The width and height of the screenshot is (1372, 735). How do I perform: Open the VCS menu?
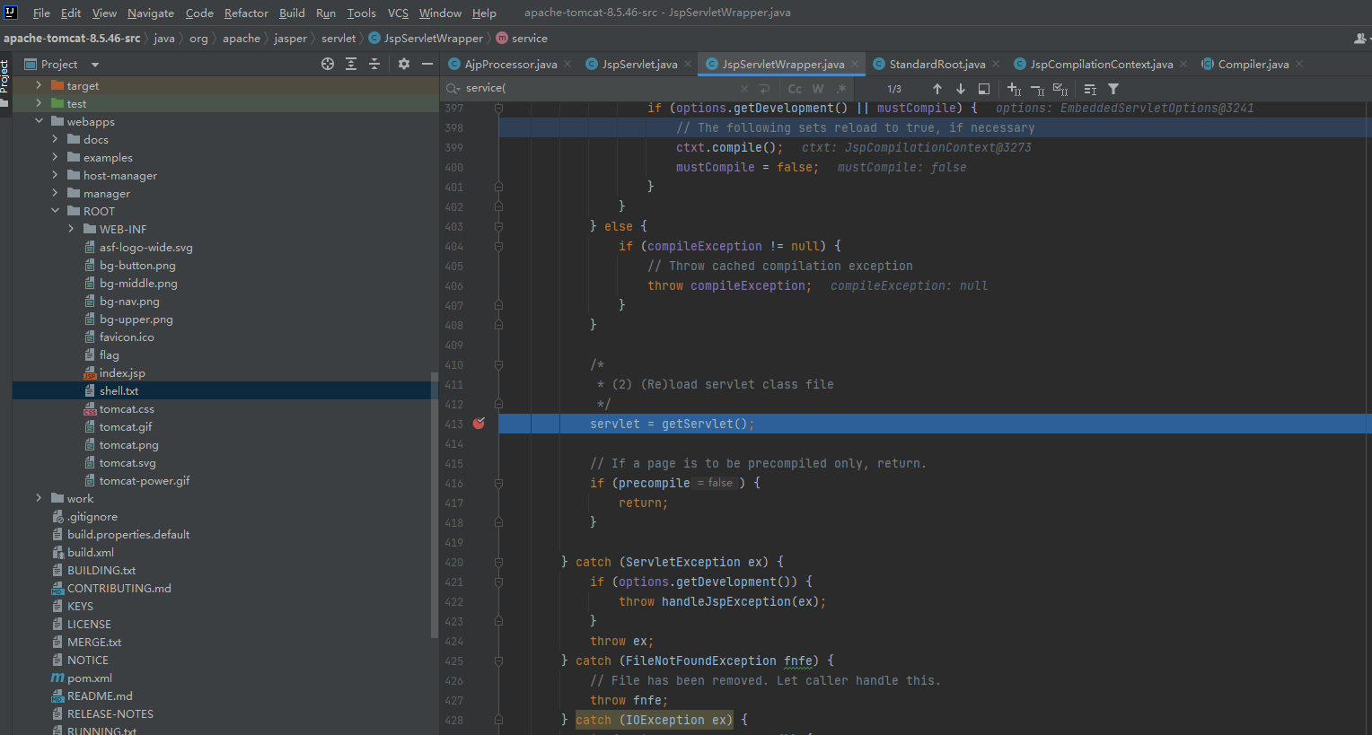[398, 13]
